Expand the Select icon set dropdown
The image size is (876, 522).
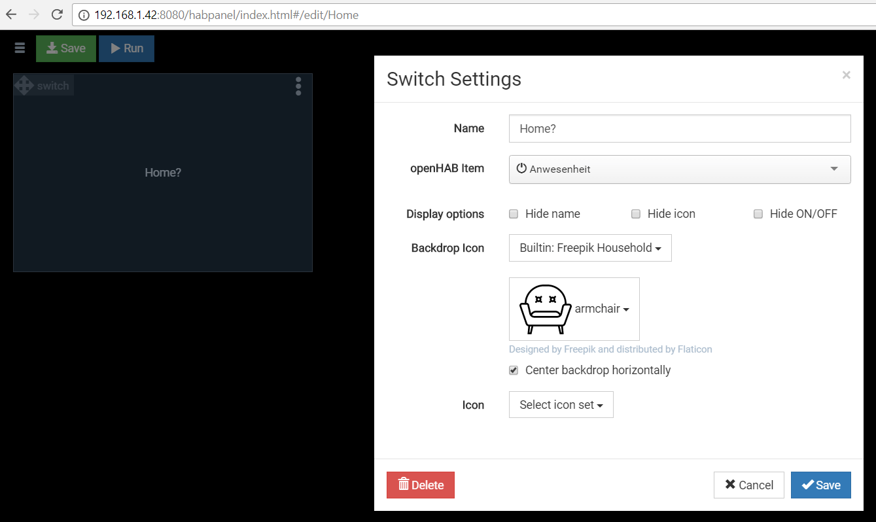pos(561,404)
